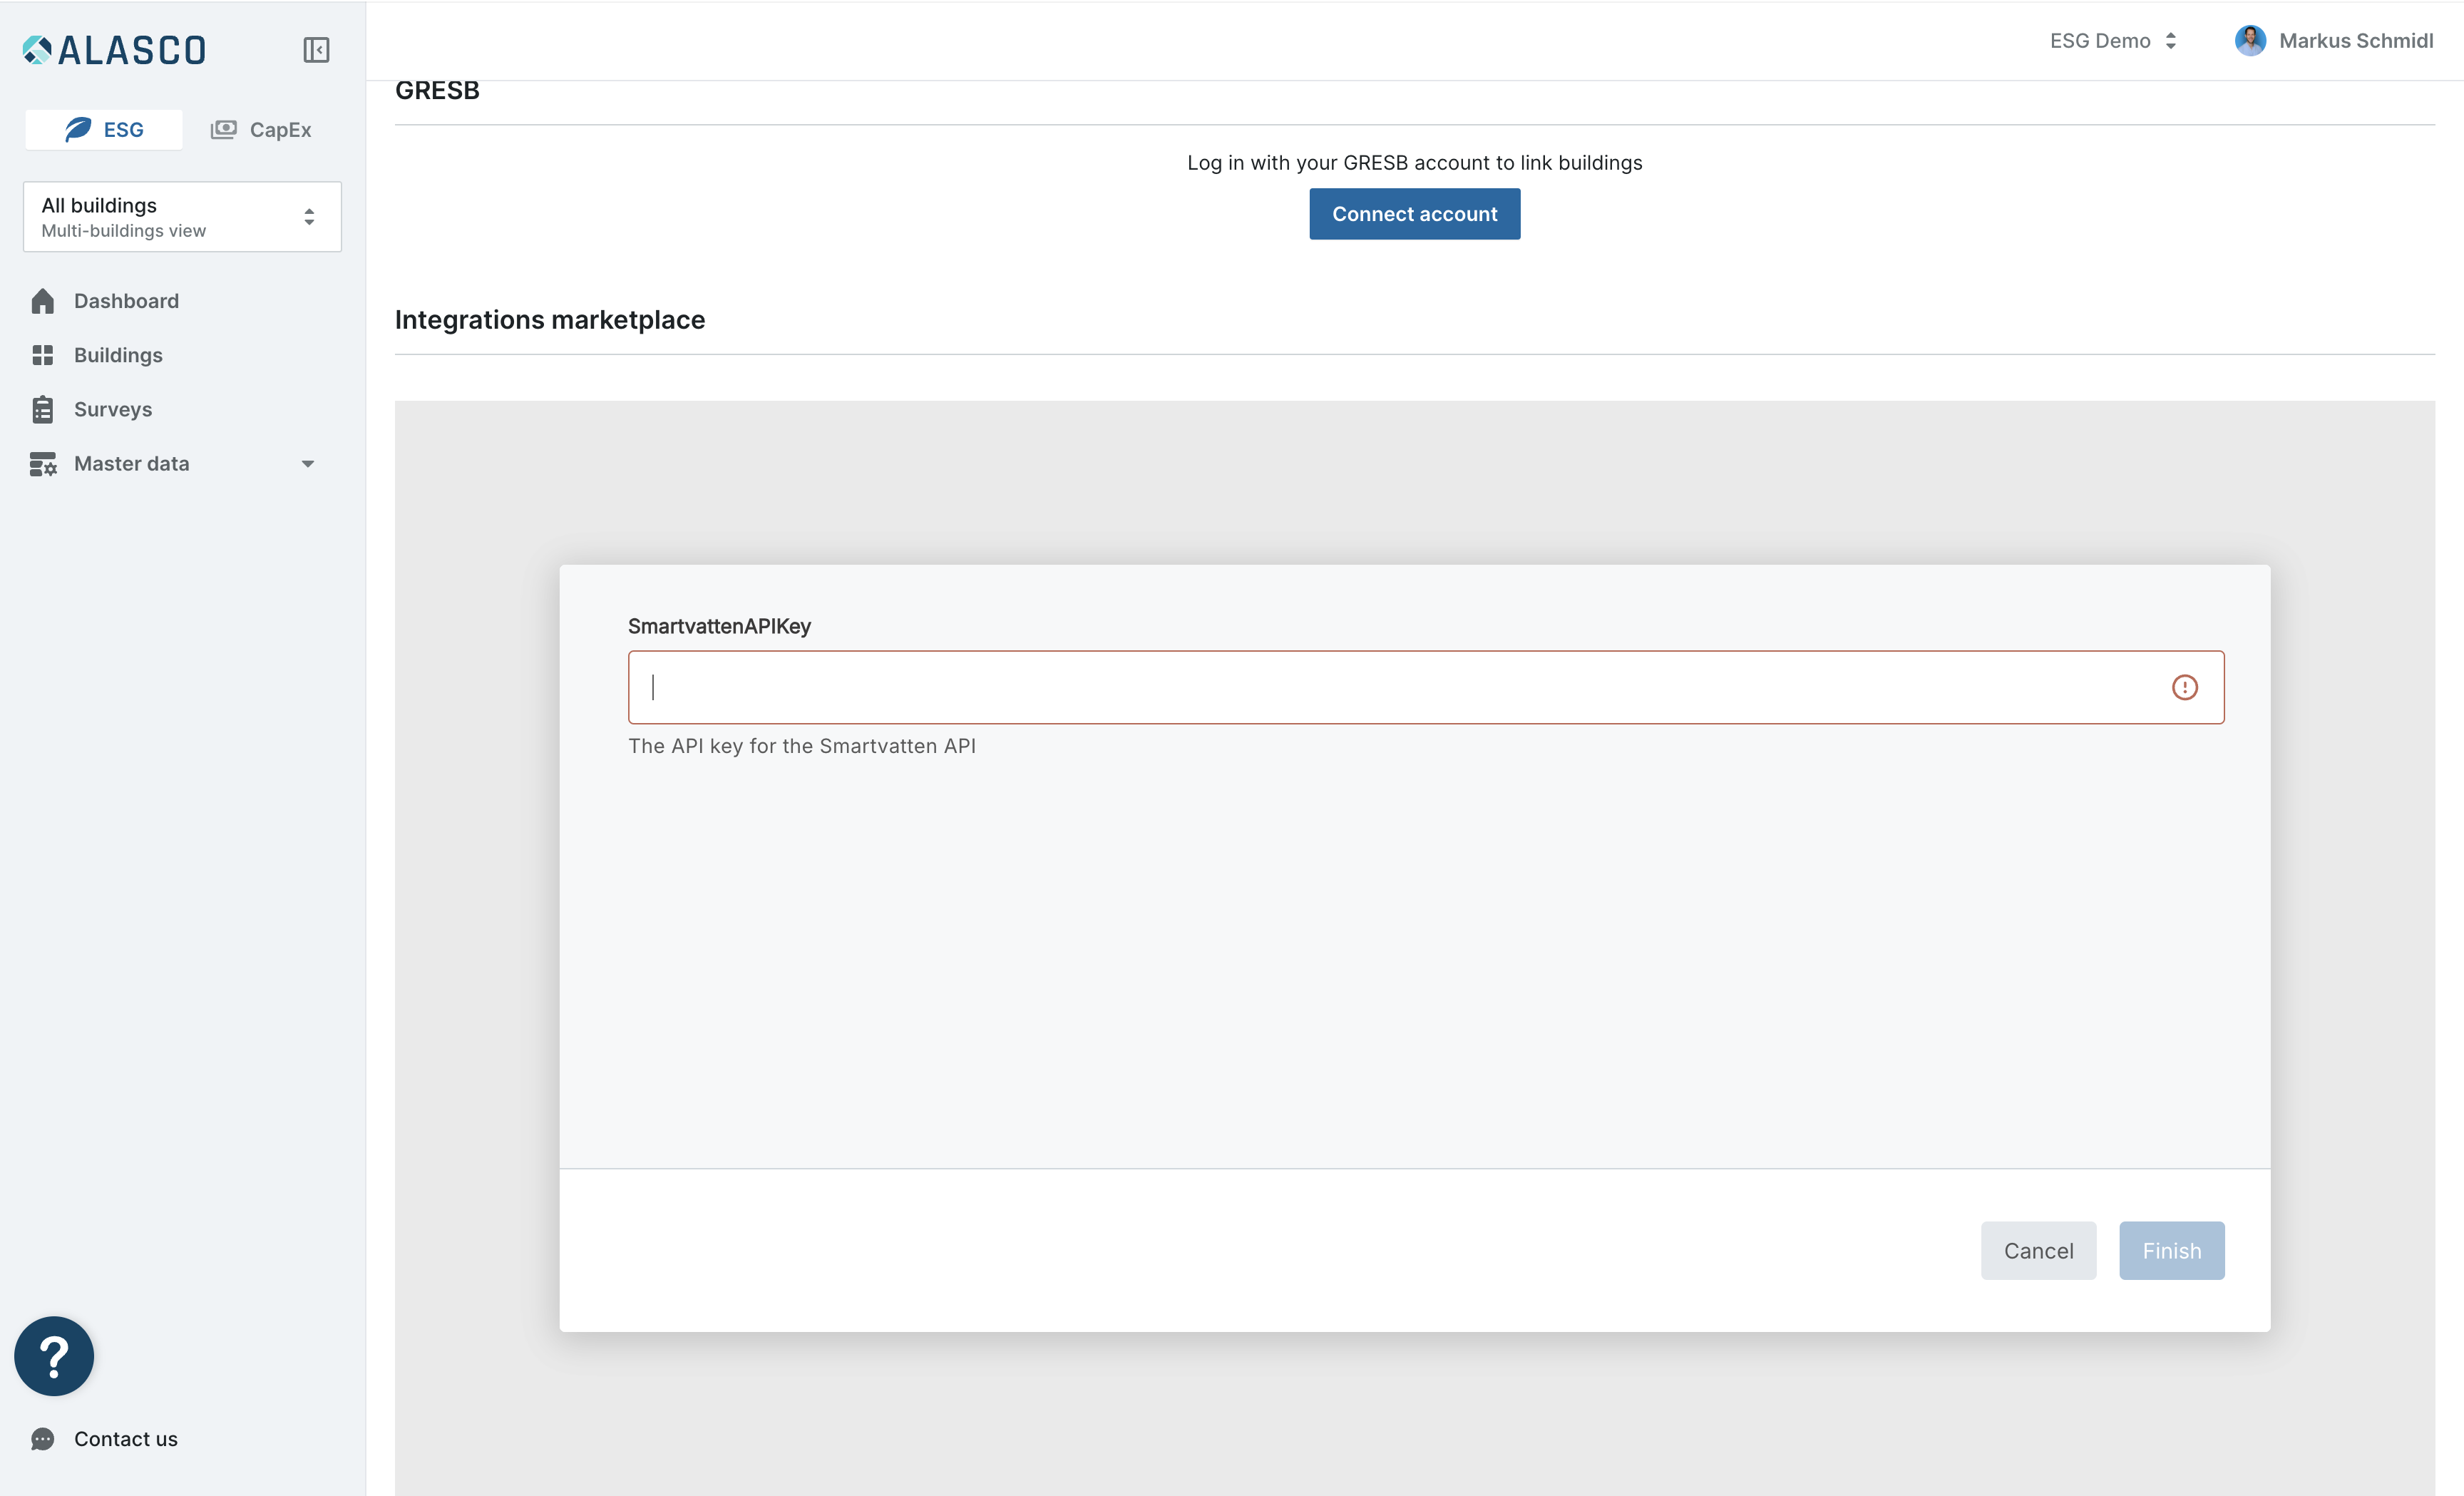Open Surveys via clipboard icon
2464x1496 pixels.
[x=43, y=409]
